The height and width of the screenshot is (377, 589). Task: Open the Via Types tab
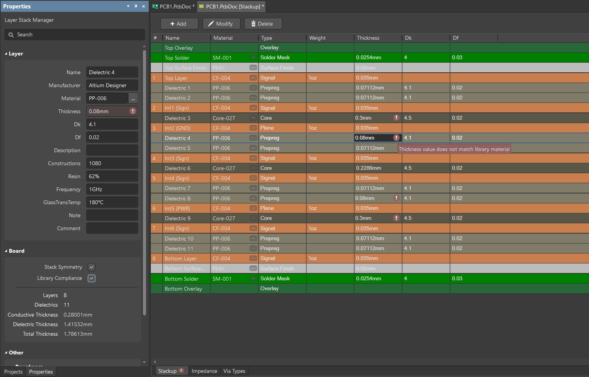point(234,370)
